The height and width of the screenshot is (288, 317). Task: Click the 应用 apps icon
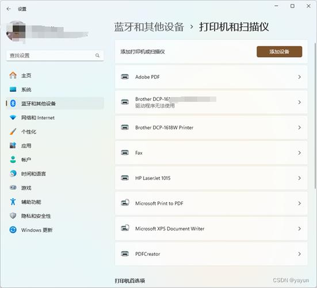tap(13, 145)
